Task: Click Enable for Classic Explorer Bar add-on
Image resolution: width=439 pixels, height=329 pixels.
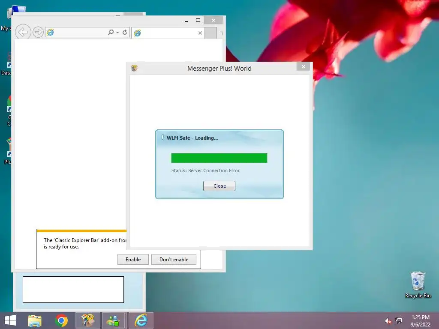Action: [x=133, y=259]
